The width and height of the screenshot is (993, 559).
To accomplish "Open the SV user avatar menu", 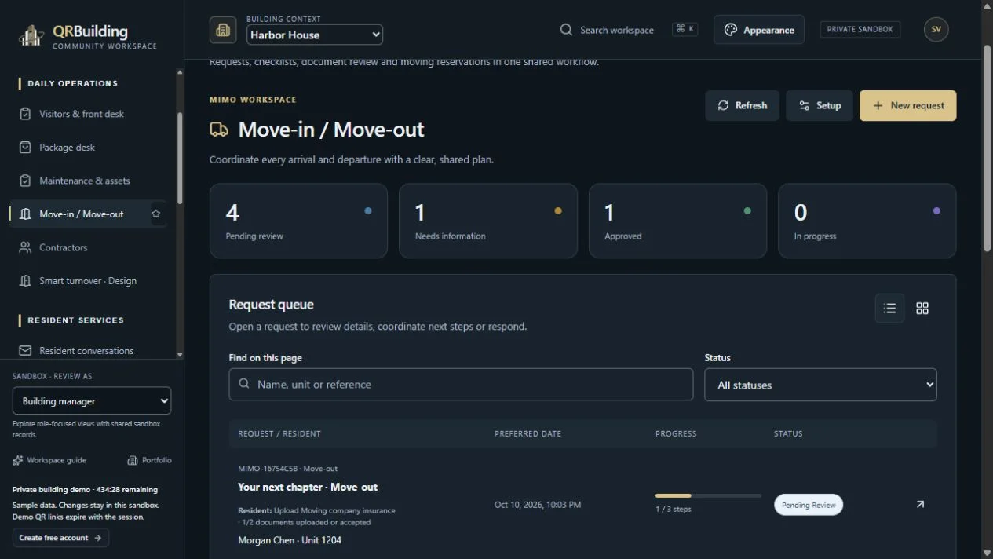I will pyautogui.click(x=936, y=29).
